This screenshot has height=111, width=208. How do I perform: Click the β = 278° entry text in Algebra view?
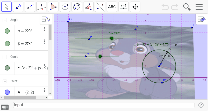(x=25, y=44)
